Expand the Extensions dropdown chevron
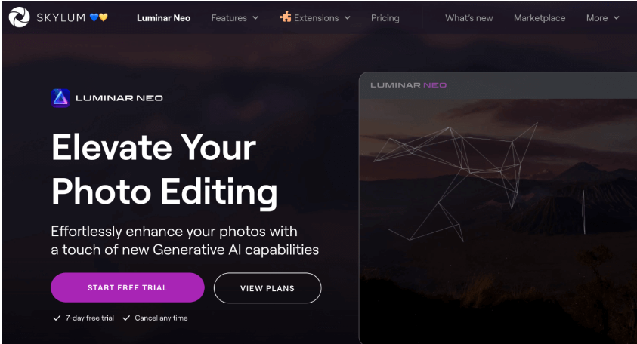The height and width of the screenshot is (344, 637). click(348, 18)
